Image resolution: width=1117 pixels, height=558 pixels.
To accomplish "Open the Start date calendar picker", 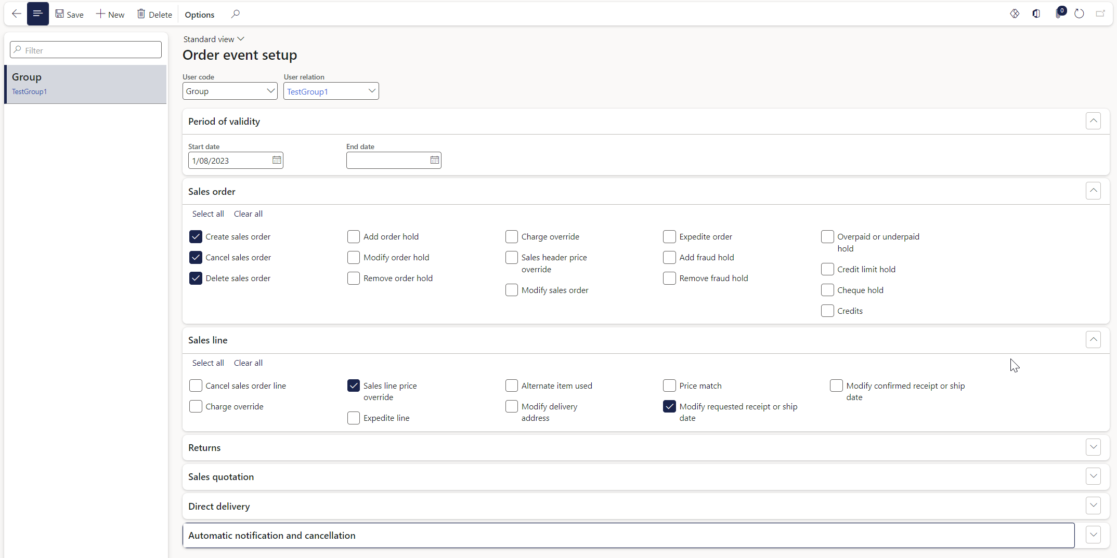I will 276,160.
